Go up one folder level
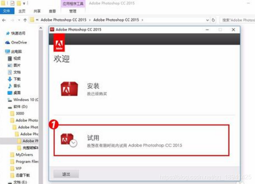The width and height of the screenshot is (255, 184). pos(25,20)
